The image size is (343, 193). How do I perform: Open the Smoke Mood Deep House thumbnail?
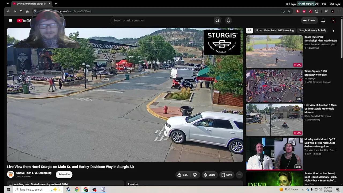(x=274, y=179)
